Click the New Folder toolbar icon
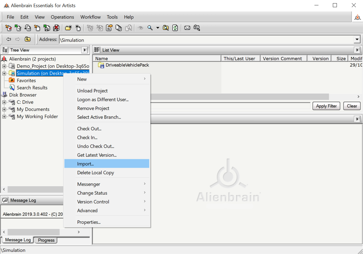This screenshot has height=254, width=363. click(x=69, y=28)
